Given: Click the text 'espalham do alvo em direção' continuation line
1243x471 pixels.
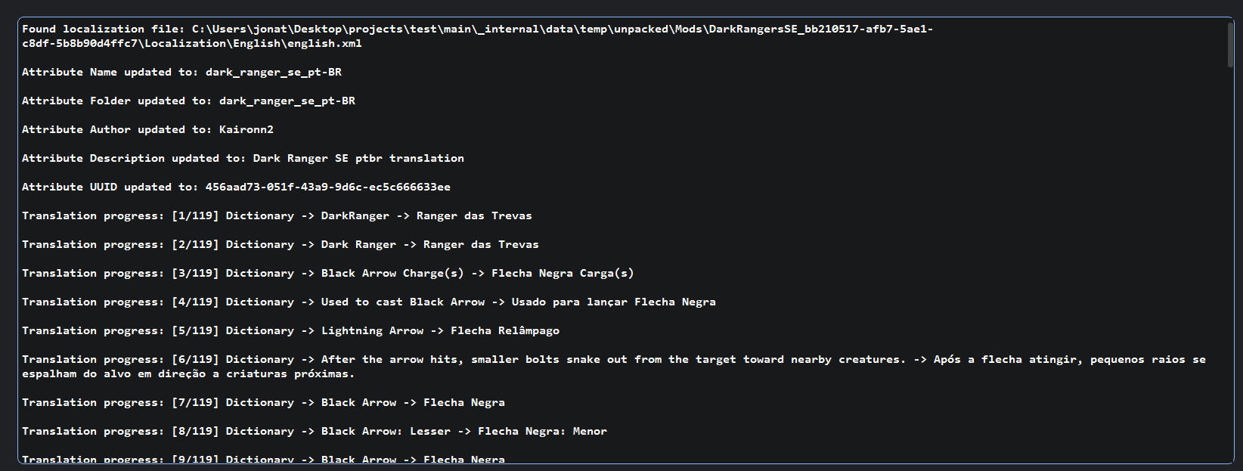Looking at the screenshot, I should (x=113, y=374).
